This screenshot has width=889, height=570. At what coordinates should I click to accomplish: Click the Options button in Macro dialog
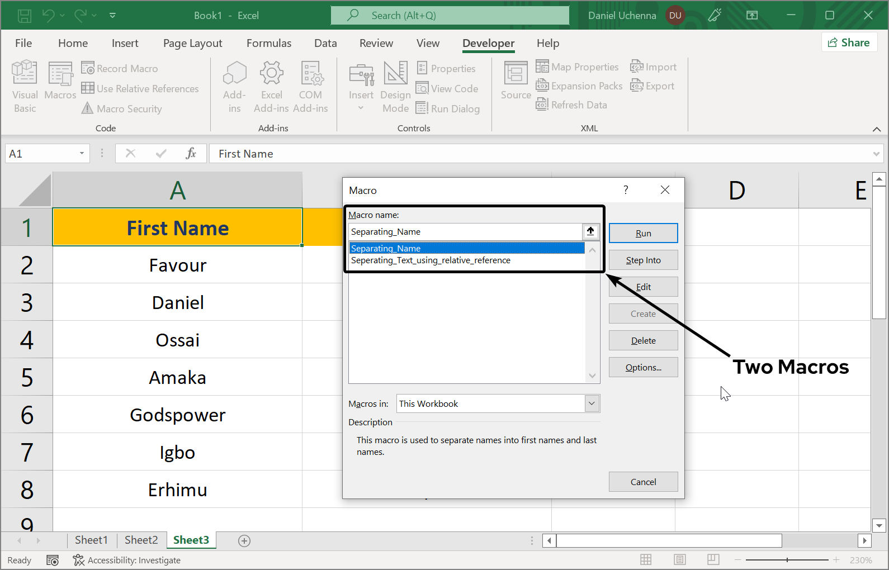coord(643,367)
